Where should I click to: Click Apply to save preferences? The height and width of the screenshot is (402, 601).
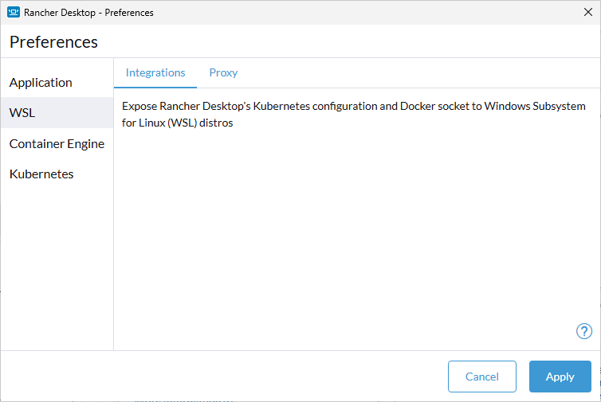click(560, 377)
